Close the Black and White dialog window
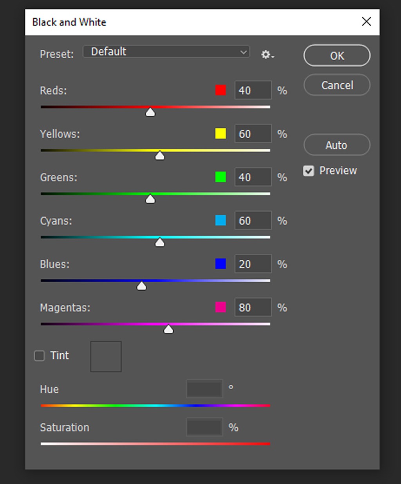The width and height of the screenshot is (401, 484). 366,22
